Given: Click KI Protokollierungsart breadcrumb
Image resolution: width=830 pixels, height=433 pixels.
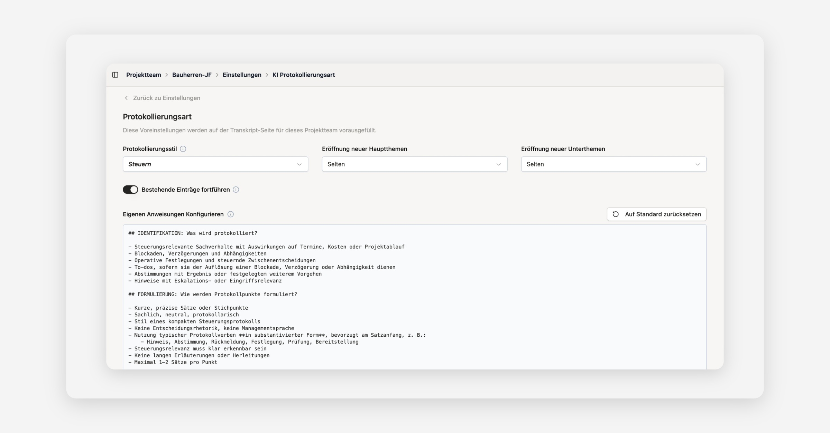Looking at the screenshot, I should [303, 75].
